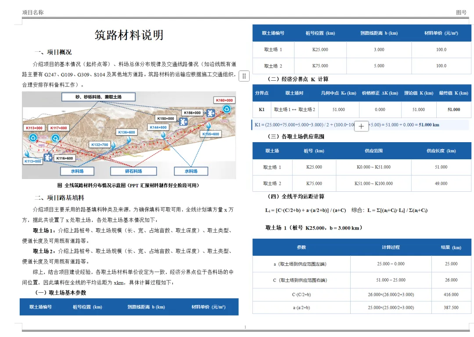Viewport: 474px width, 337px height.
Task: Click the plus button over the K1 formula line
Action: click(361, 126)
